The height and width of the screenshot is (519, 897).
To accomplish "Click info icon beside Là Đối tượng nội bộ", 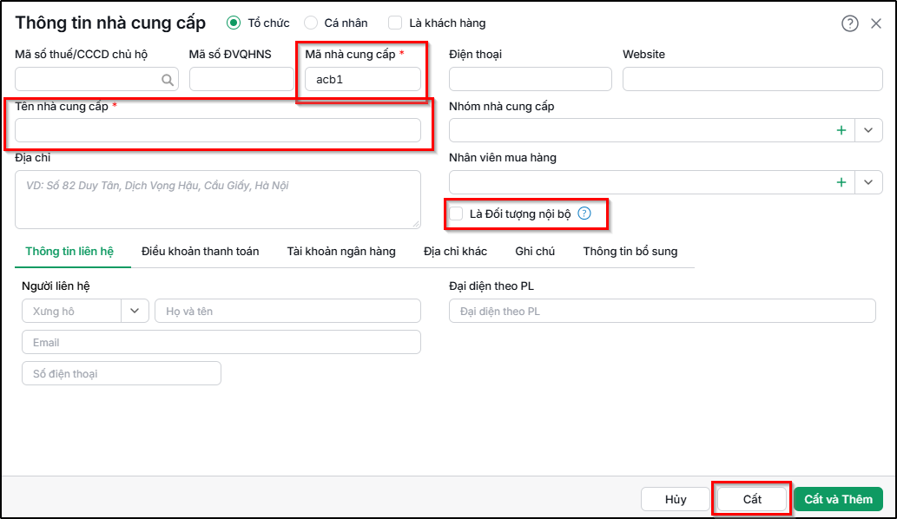I will [x=584, y=214].
